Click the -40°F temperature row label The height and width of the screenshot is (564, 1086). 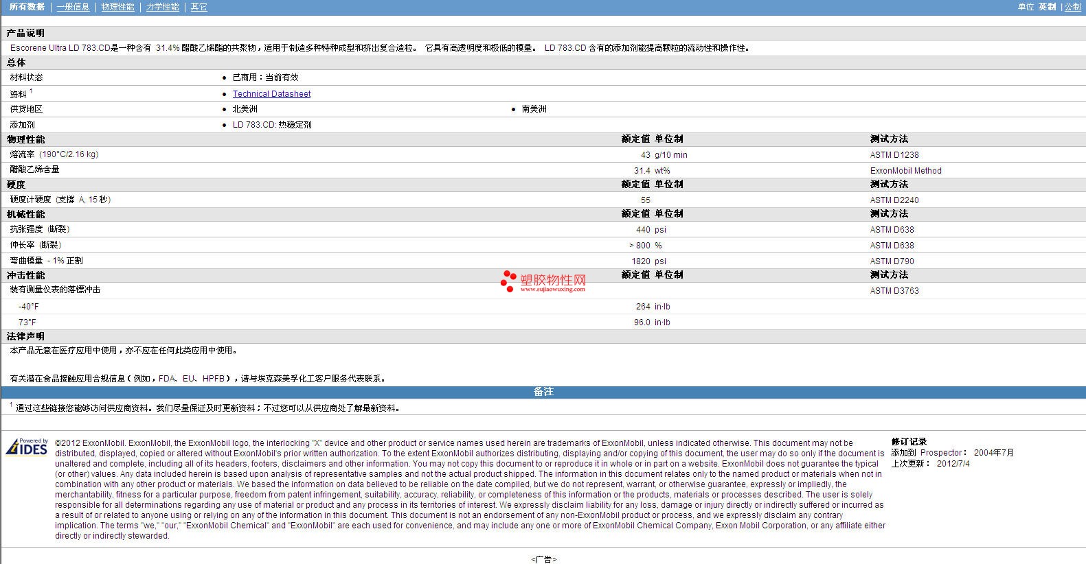(28, 307)
